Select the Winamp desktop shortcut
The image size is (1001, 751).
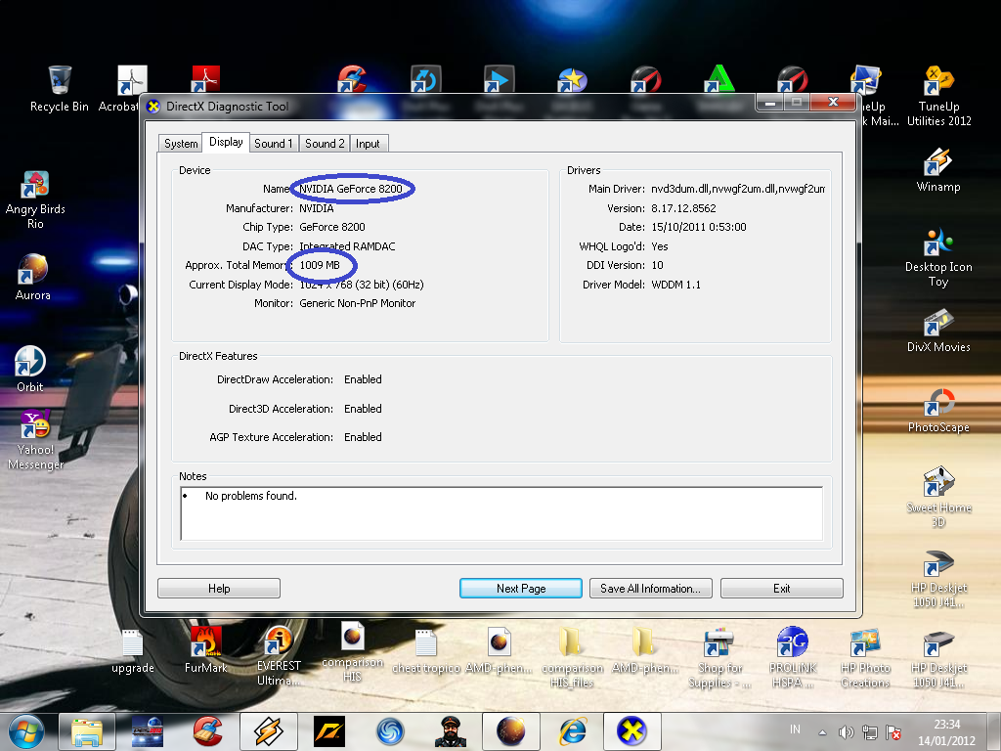(x=938, y=170)
